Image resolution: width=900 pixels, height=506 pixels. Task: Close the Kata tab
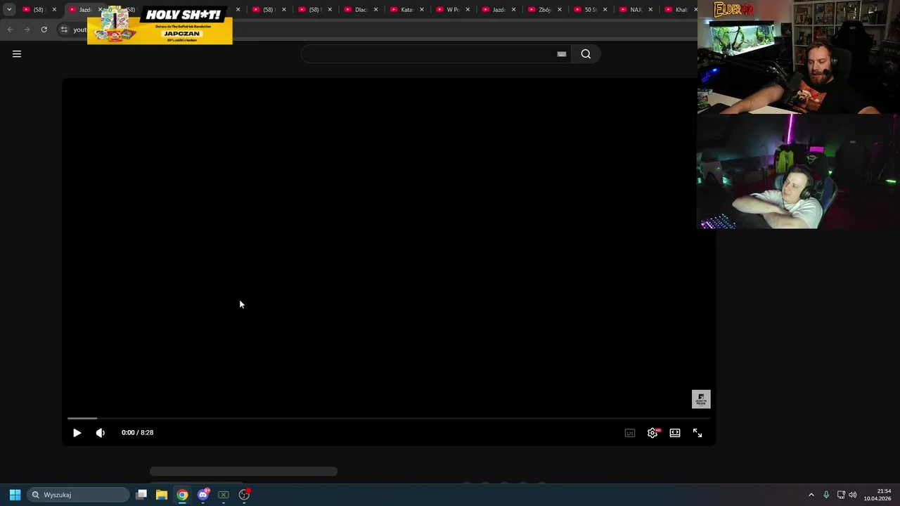pos(422,10)
